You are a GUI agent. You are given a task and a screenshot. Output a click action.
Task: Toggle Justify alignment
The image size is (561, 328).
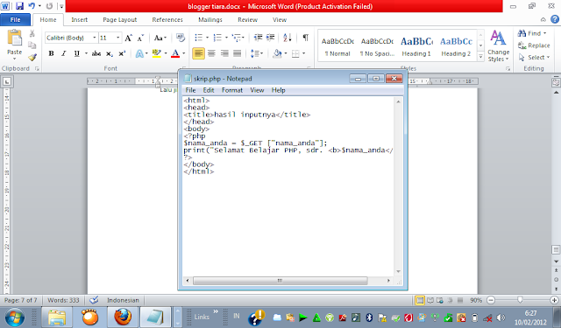coord(238,53)
